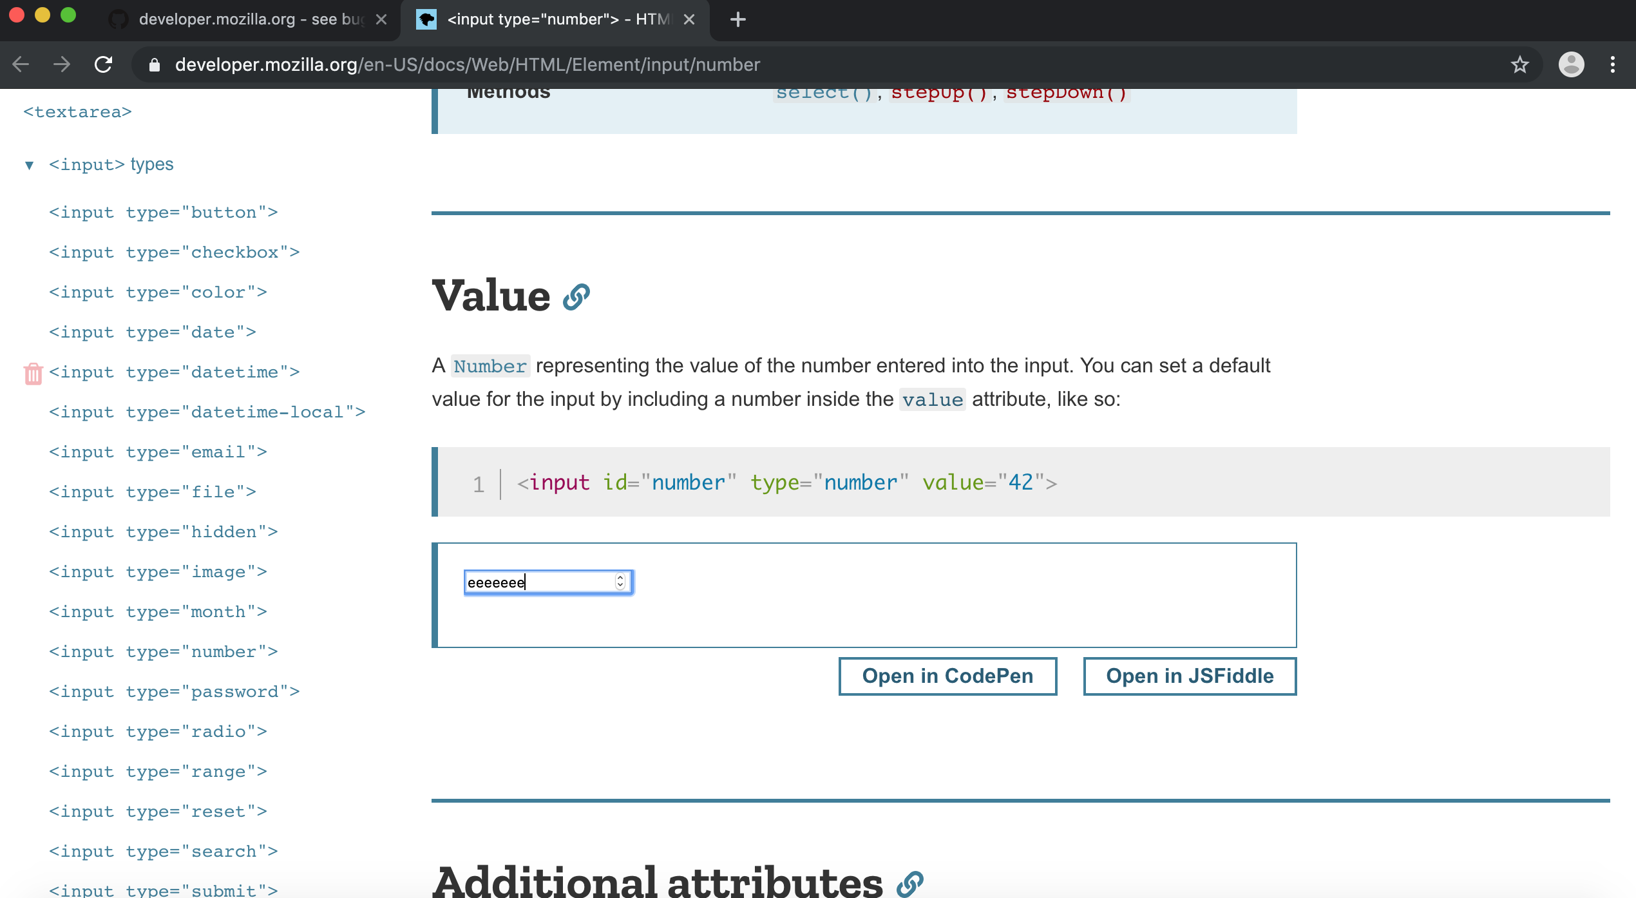Copy the Value section anchor link icon

(x=578, y=297)
